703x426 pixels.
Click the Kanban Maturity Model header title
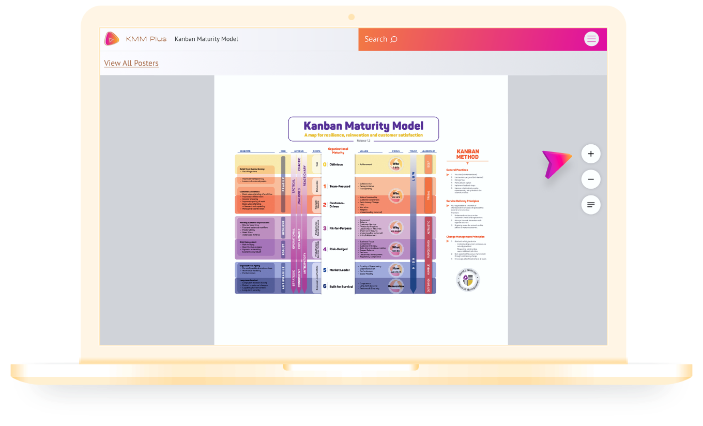pyautogui.click(x=206, y=39)
